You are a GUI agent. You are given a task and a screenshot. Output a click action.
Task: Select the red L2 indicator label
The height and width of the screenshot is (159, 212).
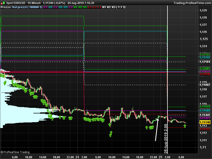click(95, 7)
